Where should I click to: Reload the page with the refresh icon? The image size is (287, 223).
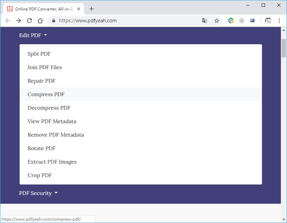(x=29, y=20)
